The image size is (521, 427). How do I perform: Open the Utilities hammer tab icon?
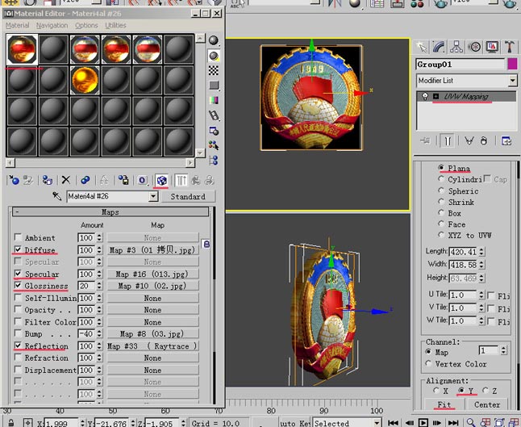click(x=509, y=48)
